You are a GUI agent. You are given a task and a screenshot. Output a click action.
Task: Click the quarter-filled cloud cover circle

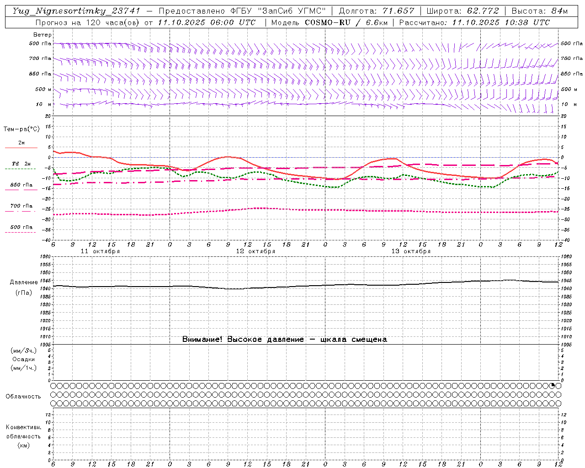pos(552,386)
